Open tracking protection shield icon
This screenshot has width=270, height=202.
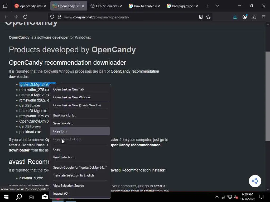(x=52, y=17)
